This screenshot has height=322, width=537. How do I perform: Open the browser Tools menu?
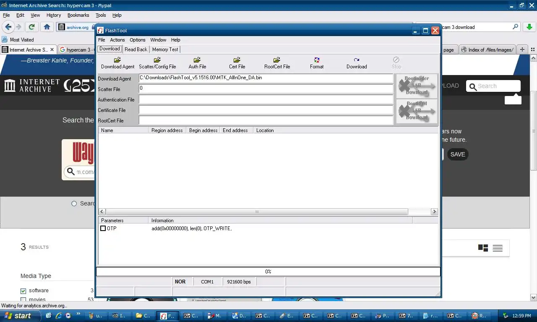coord(101,15)
